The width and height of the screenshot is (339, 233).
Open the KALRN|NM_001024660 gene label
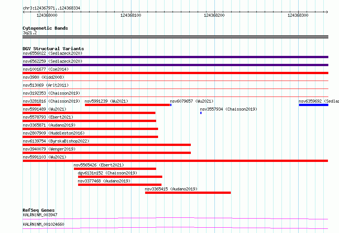(43, 224)
